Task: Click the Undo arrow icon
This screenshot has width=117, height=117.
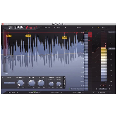Action: click(x=46, y=28)
